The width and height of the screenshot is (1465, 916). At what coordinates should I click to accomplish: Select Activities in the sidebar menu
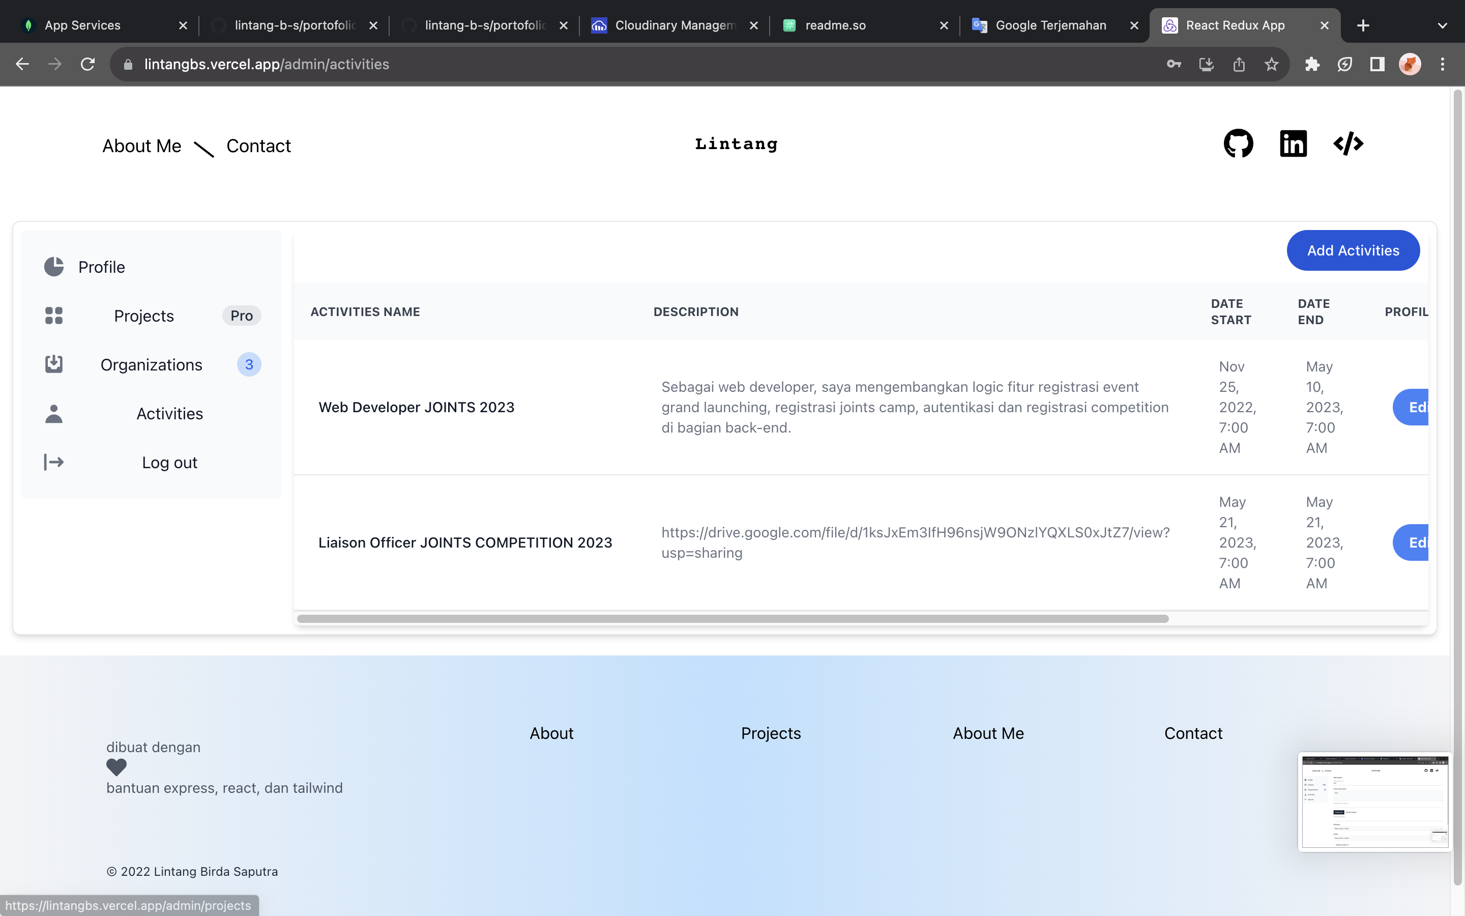(169, 414)
